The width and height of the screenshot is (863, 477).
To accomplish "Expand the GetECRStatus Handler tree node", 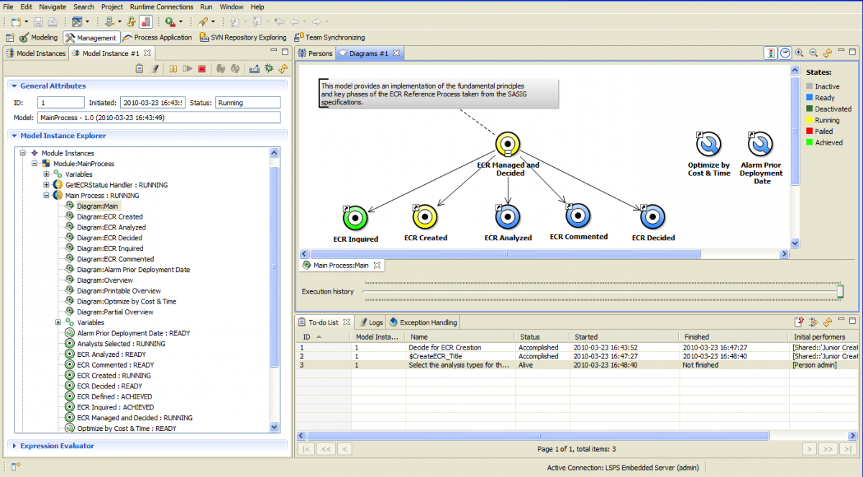I will (x=47, y=185).
